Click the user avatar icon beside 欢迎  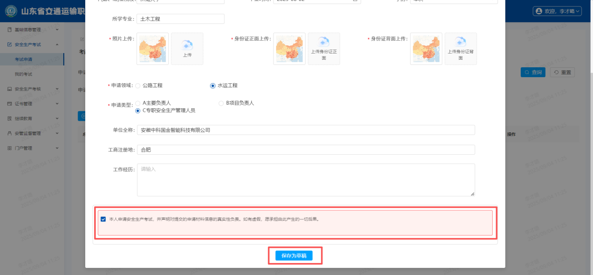(539, 11)
